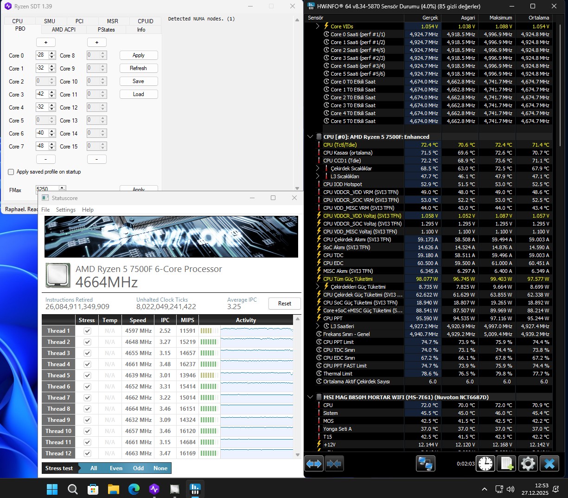Image resolution: width=568 pixels, height=498 pixels.
Task: Expand the Core VIDs sensor row
Action: click(318, 26)
